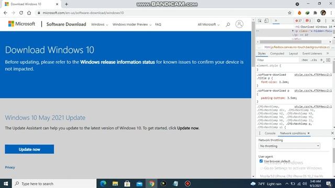Image resolution: width=335 pixels, height=188 pixels.
Task: Open Microsoft Store from the taskbar
Action: click(x=127, y=183)
